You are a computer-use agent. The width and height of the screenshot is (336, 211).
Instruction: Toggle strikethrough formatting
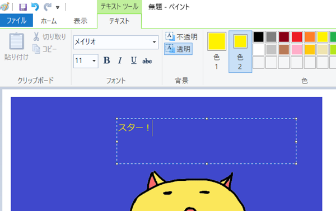(x=147, y=61)
